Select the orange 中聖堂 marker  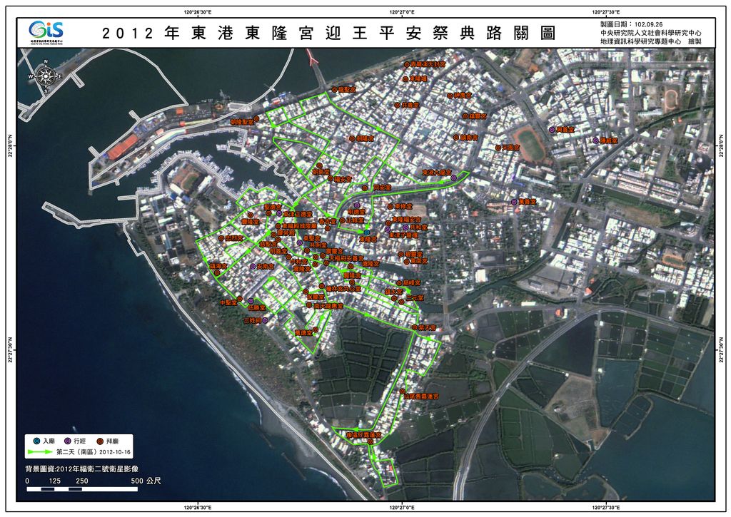click(240, 300)
